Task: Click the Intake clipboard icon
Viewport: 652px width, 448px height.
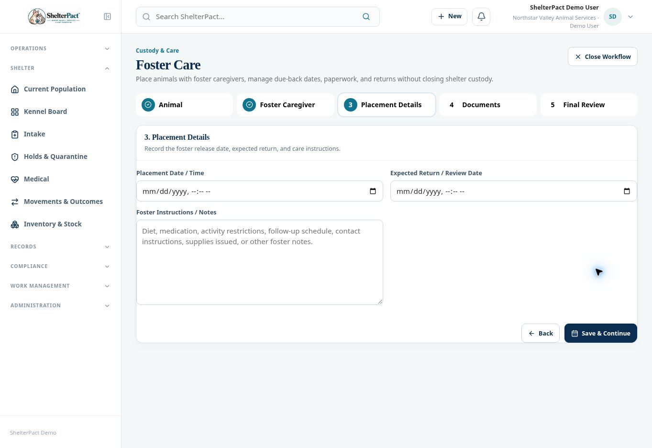Action: click(x=15, y=134)
